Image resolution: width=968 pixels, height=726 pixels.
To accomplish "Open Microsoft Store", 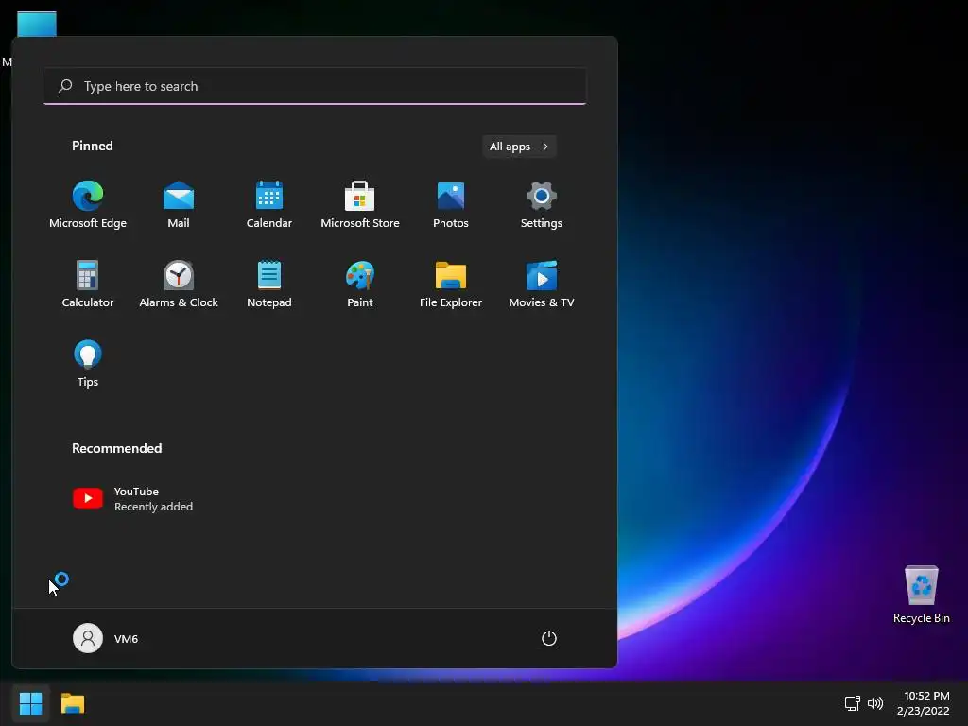I will click(360, 205).
